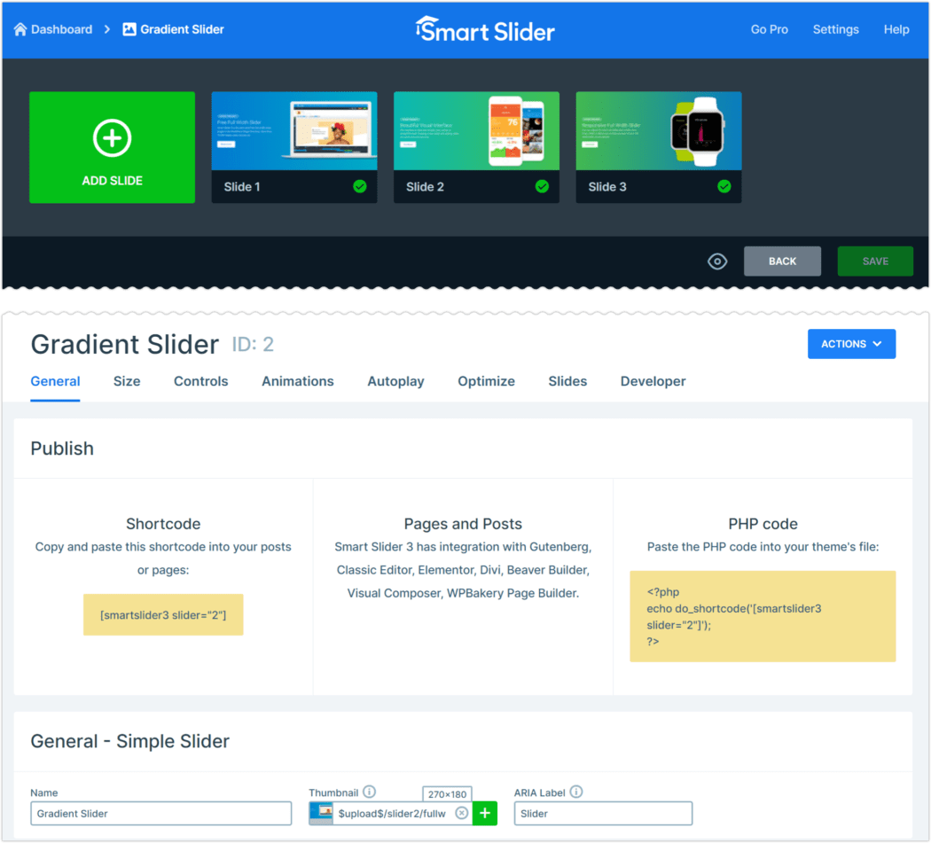This screenshot has width=931, height=843.
Task: Click the SAVE button
Action: [x=875, y=261]
